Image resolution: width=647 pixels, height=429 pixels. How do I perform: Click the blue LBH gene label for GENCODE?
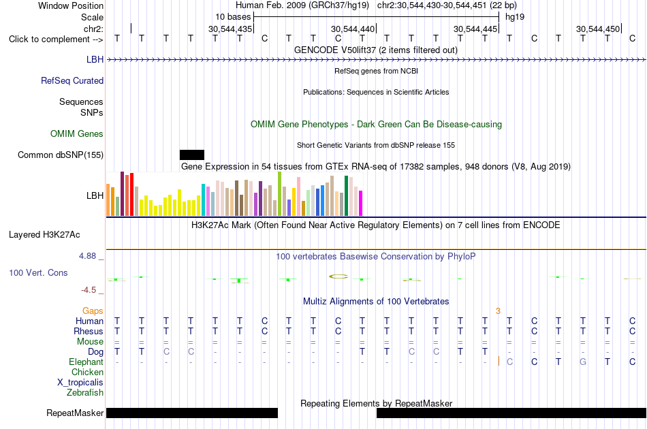point(95,59)
